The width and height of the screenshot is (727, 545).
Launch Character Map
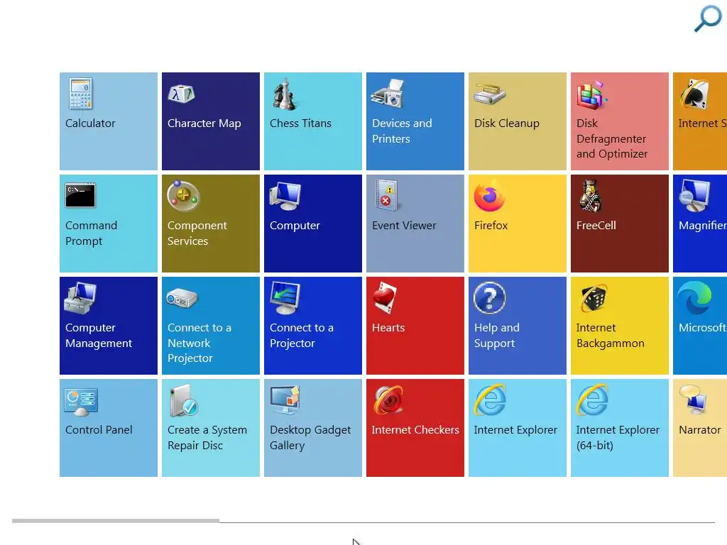(210, 121)
